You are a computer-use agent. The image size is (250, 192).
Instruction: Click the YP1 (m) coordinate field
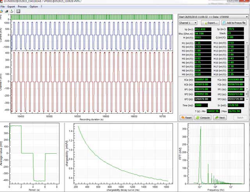pos(236,89)
